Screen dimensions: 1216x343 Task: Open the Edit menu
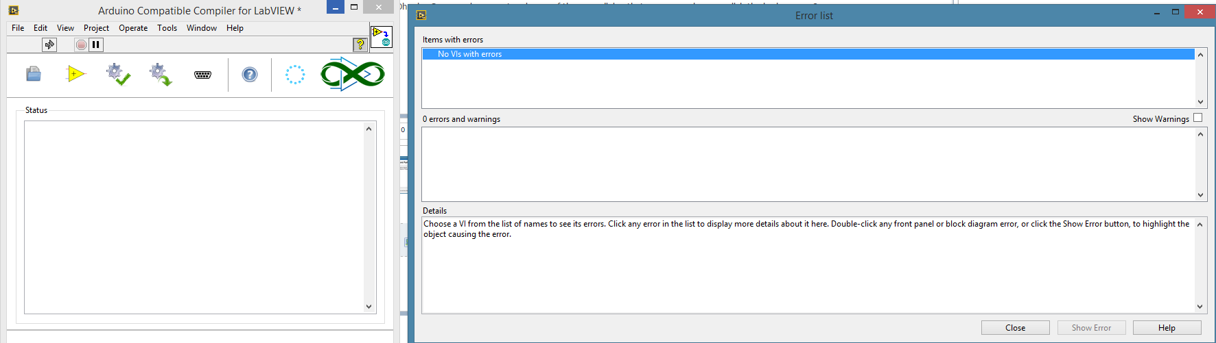pos(40,28)
